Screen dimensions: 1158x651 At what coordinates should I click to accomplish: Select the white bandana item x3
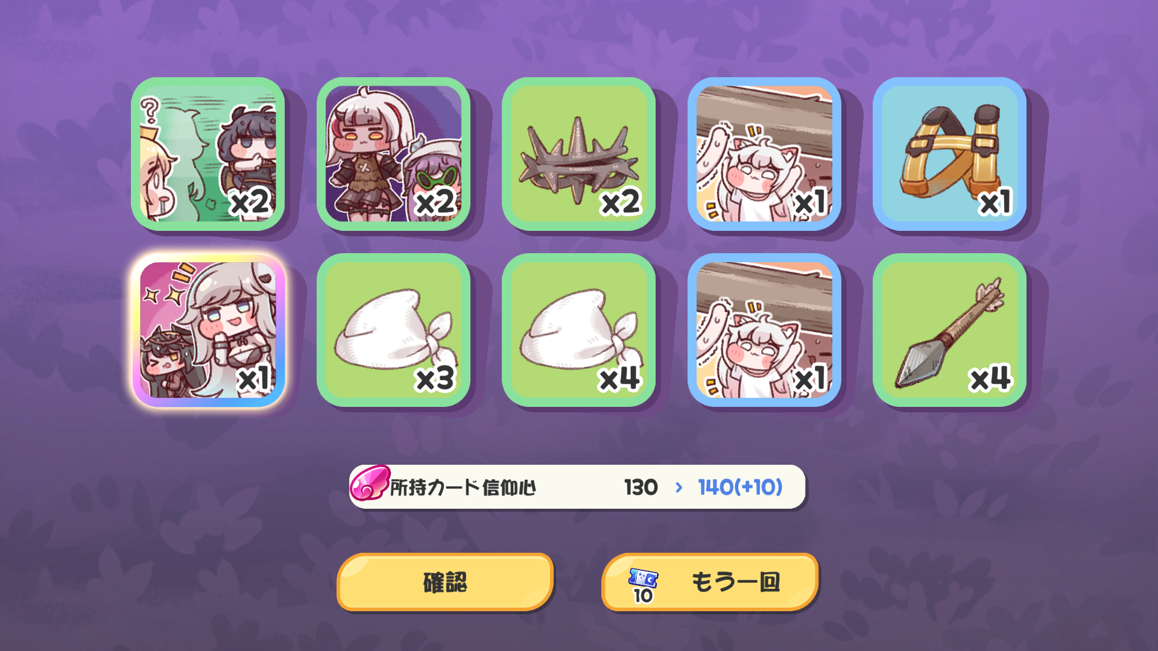tap(393, 330)
